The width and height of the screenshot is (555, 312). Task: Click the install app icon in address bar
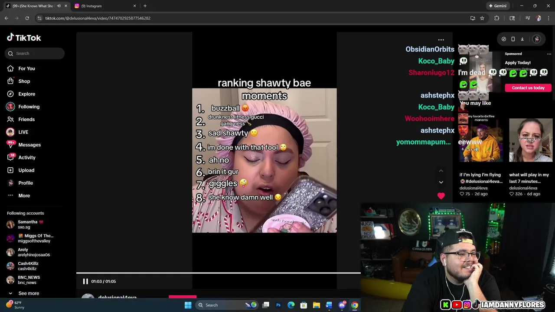(x=473, y=18)
